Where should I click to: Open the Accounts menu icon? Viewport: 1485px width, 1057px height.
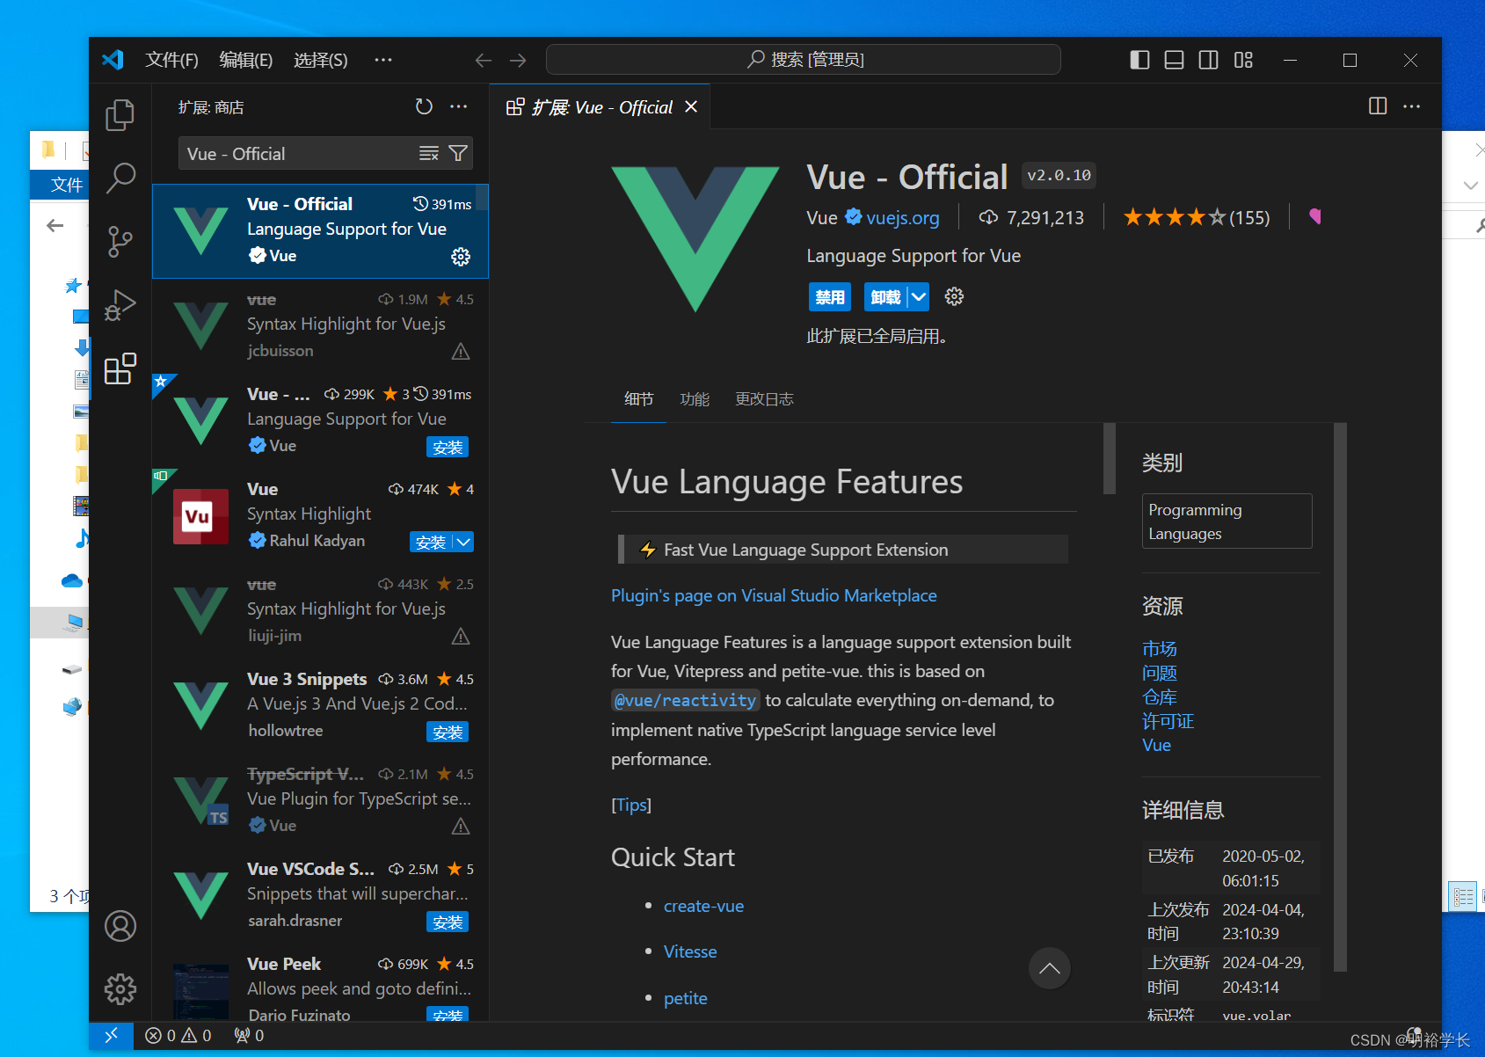click(x=120, y=926)
